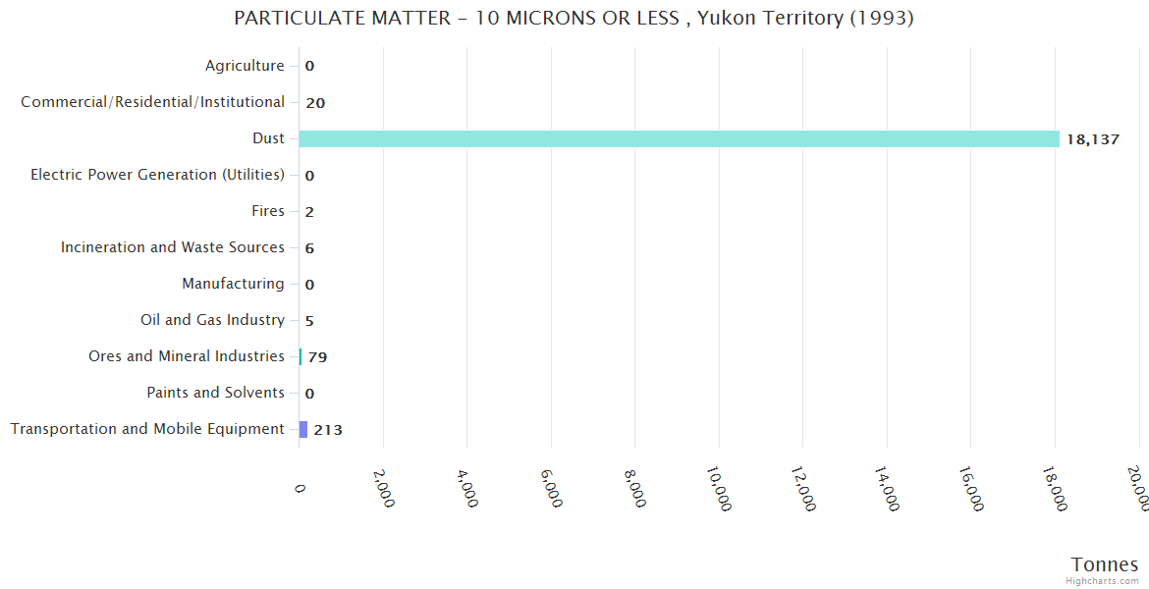Click the Oil and Gas Industry label

click(x=212, y=320)
